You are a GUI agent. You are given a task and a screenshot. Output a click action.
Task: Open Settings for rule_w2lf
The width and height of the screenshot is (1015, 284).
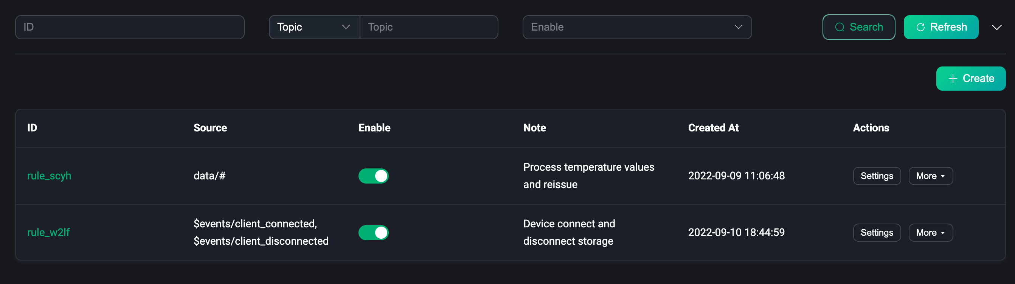(x=876, y=233)
